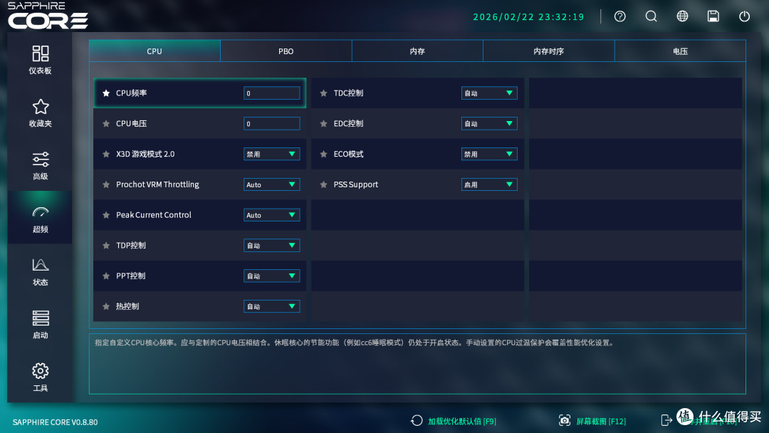Viewport: 769px width, 433px height.
Task: Click the date and time display
Action: tap(528, 16)
